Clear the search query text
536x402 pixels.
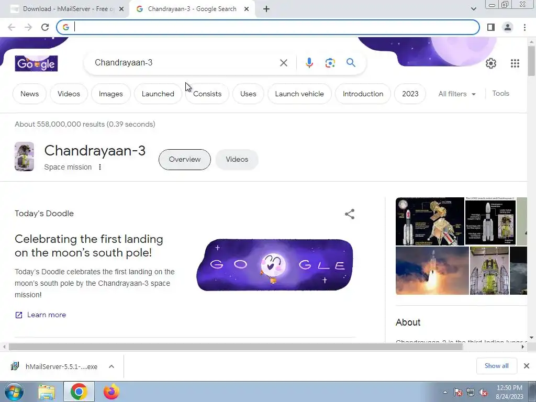click(x=283, y=63)
